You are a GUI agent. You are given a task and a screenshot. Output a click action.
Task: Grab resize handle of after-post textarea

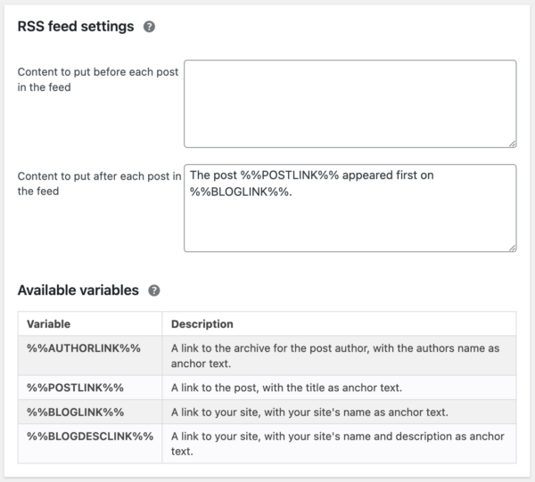pos(513,249)
